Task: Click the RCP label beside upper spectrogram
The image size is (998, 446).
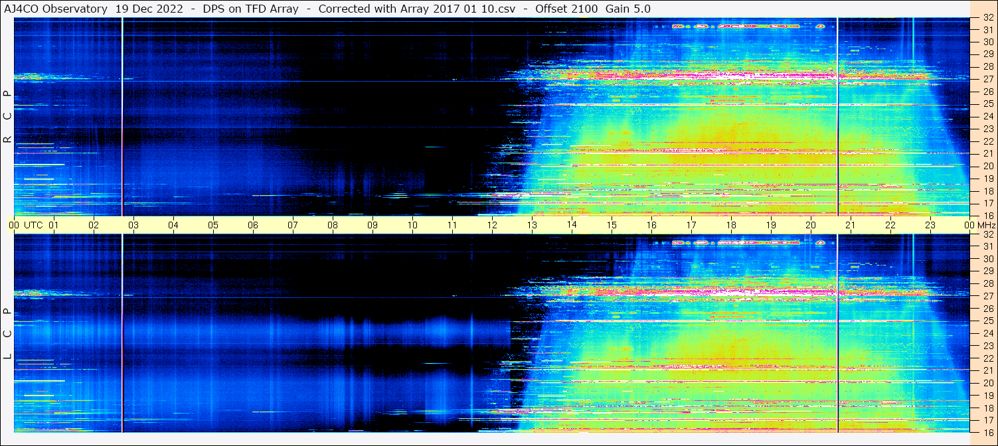Action: pos(7,116)
